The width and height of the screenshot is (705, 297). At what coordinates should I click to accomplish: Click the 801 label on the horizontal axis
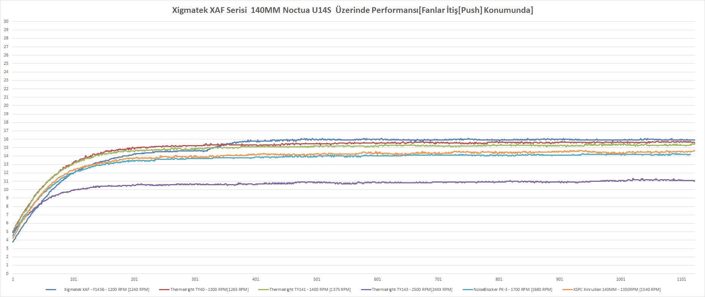pos(499,280)
